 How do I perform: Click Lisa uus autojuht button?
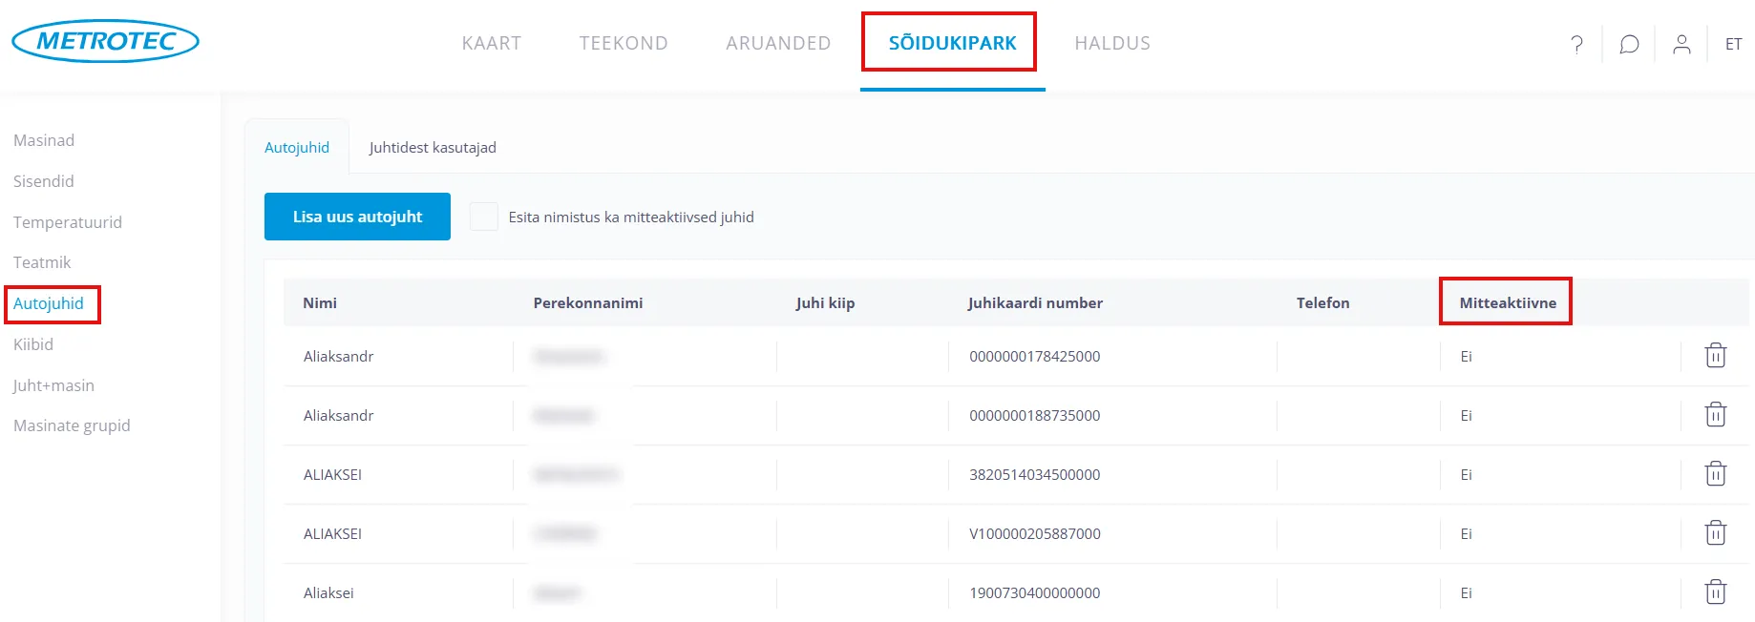pyautogui.click(x=357, y=217)
